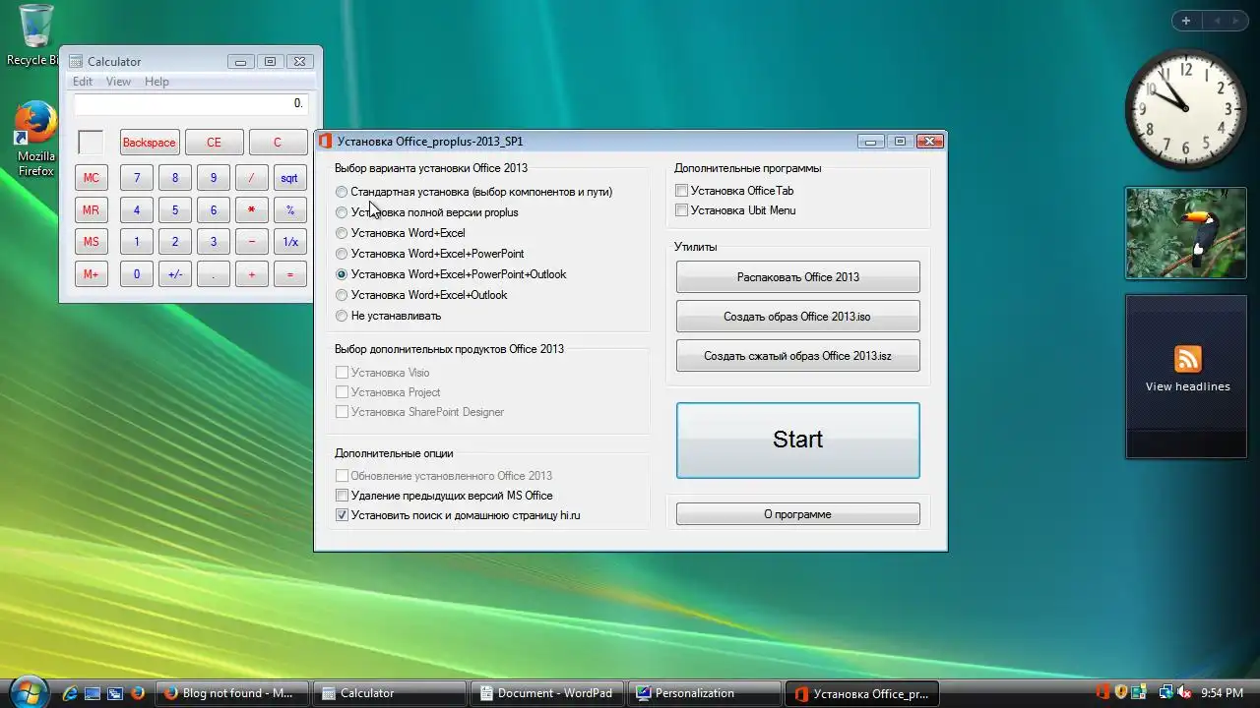1260x708 pixels.
Task: Click Calculator C clear button
Action: pos(278,143)
